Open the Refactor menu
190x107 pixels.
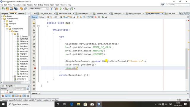click(30, 5)
